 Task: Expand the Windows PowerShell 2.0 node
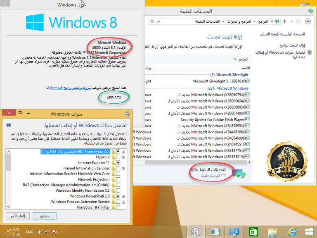[x=123, y=197]
